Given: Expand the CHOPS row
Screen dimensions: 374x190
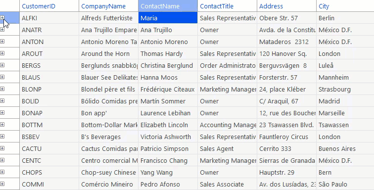Looking at the screenshot, I should [2, 172].
